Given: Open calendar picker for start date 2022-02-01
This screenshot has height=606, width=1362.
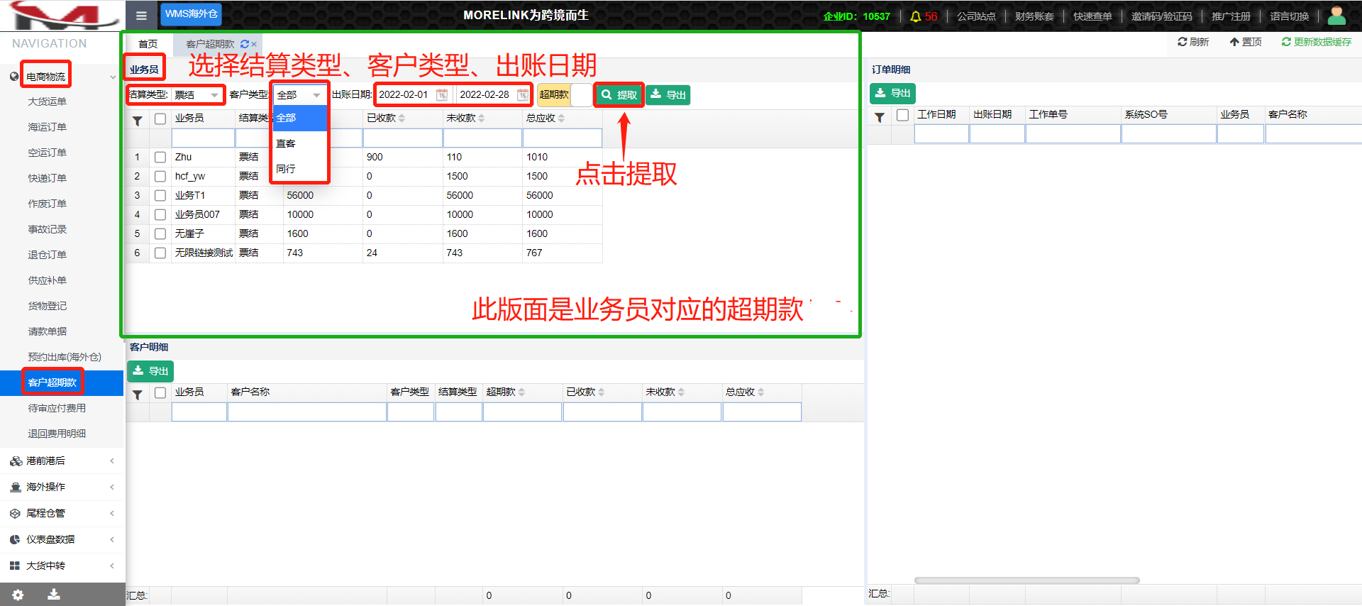Looking at the screenshot, I should click(441, 95).
